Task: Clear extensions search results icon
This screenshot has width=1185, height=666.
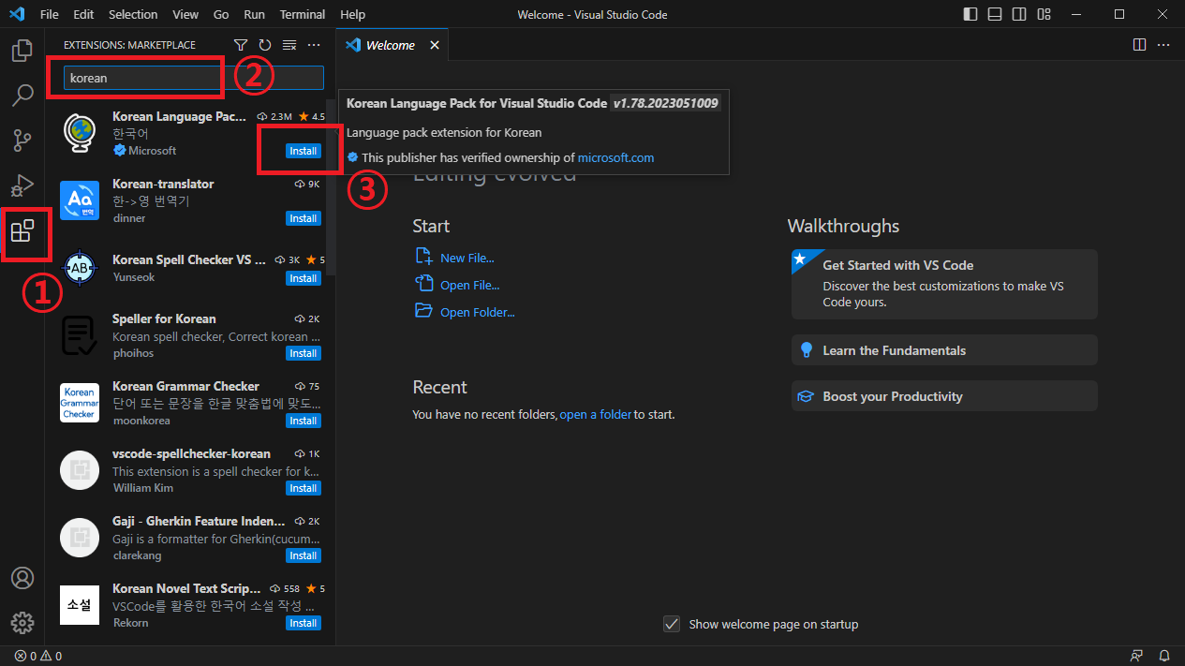Action: (x=289, y=45)
